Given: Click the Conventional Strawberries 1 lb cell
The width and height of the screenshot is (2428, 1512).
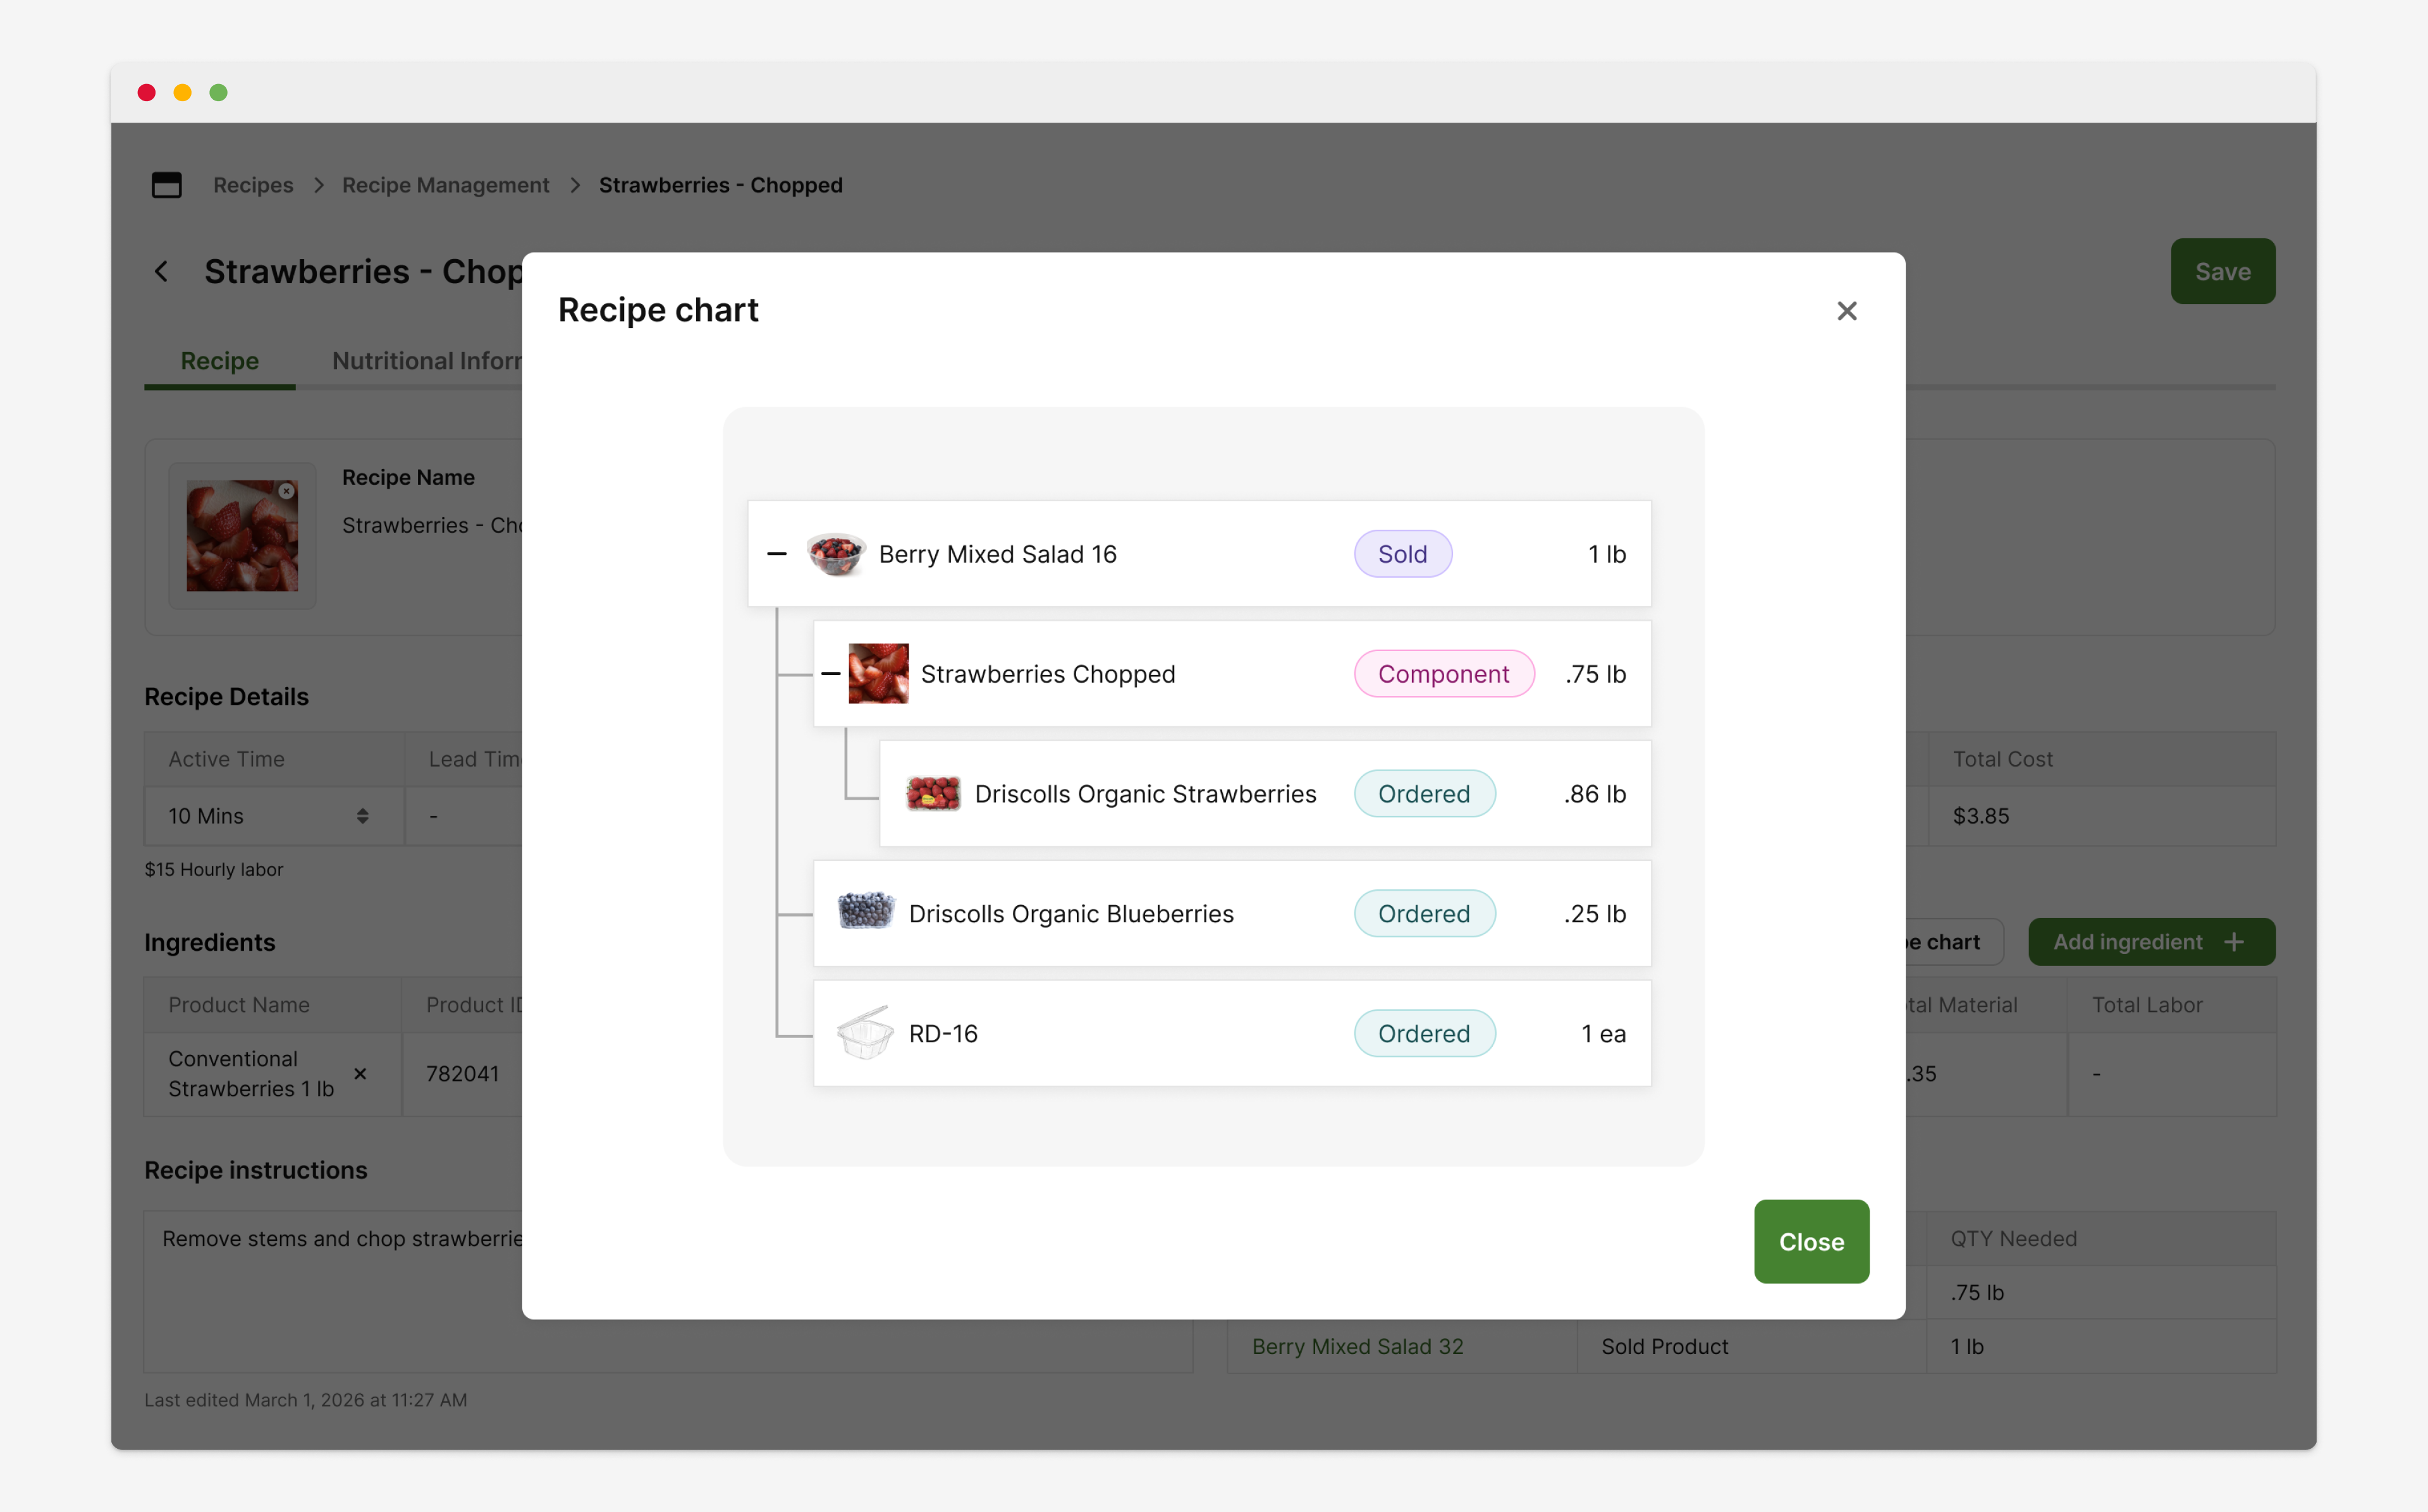Looking at the screenshot, I should click(x=272, y=1074).
